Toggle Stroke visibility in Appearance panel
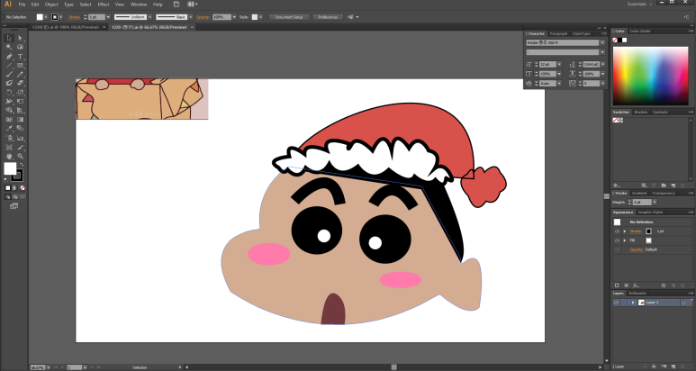The height and width of the screenshot is (371, 696). click(x=617, y=231)
